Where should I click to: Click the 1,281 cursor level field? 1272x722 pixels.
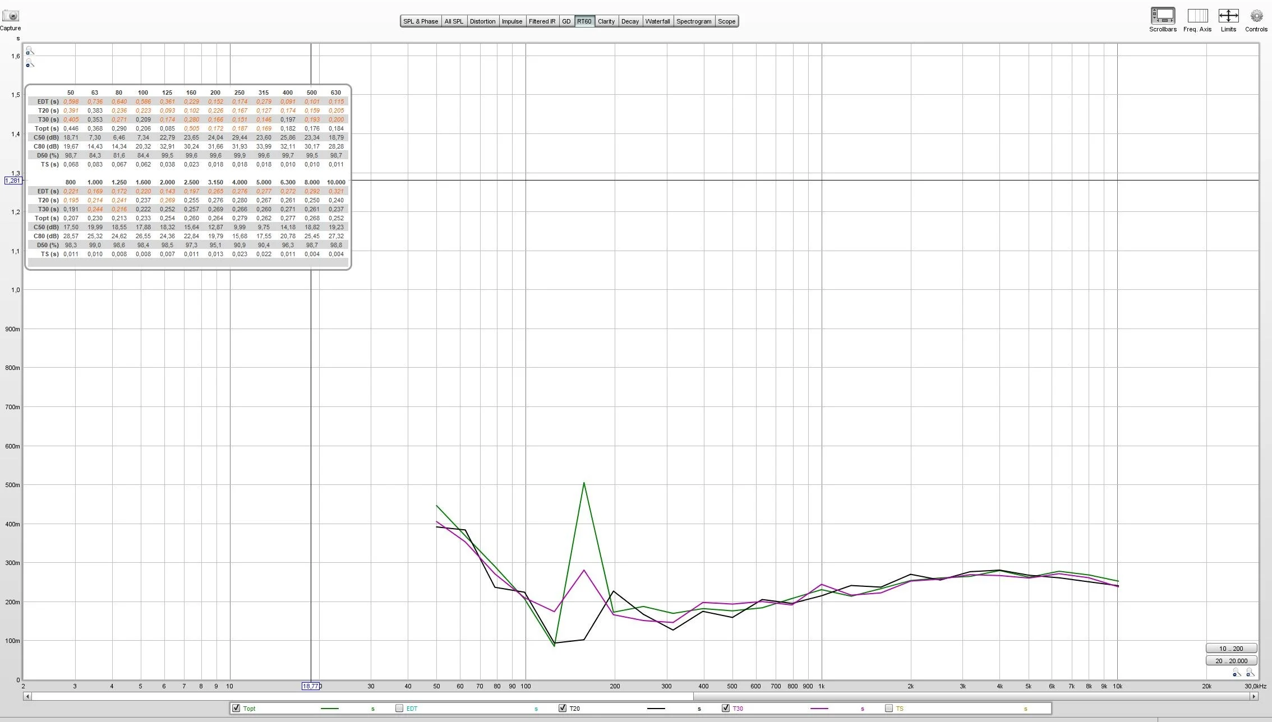click(13, 180)
